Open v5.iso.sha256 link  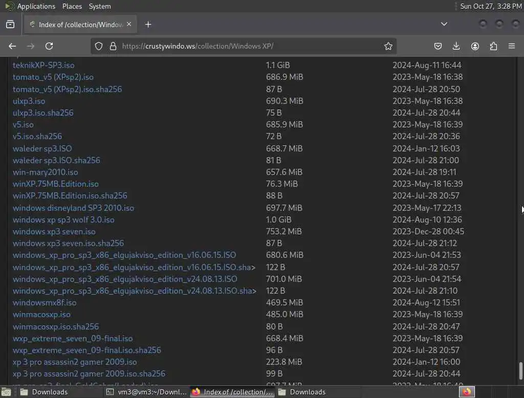point(37,137)
